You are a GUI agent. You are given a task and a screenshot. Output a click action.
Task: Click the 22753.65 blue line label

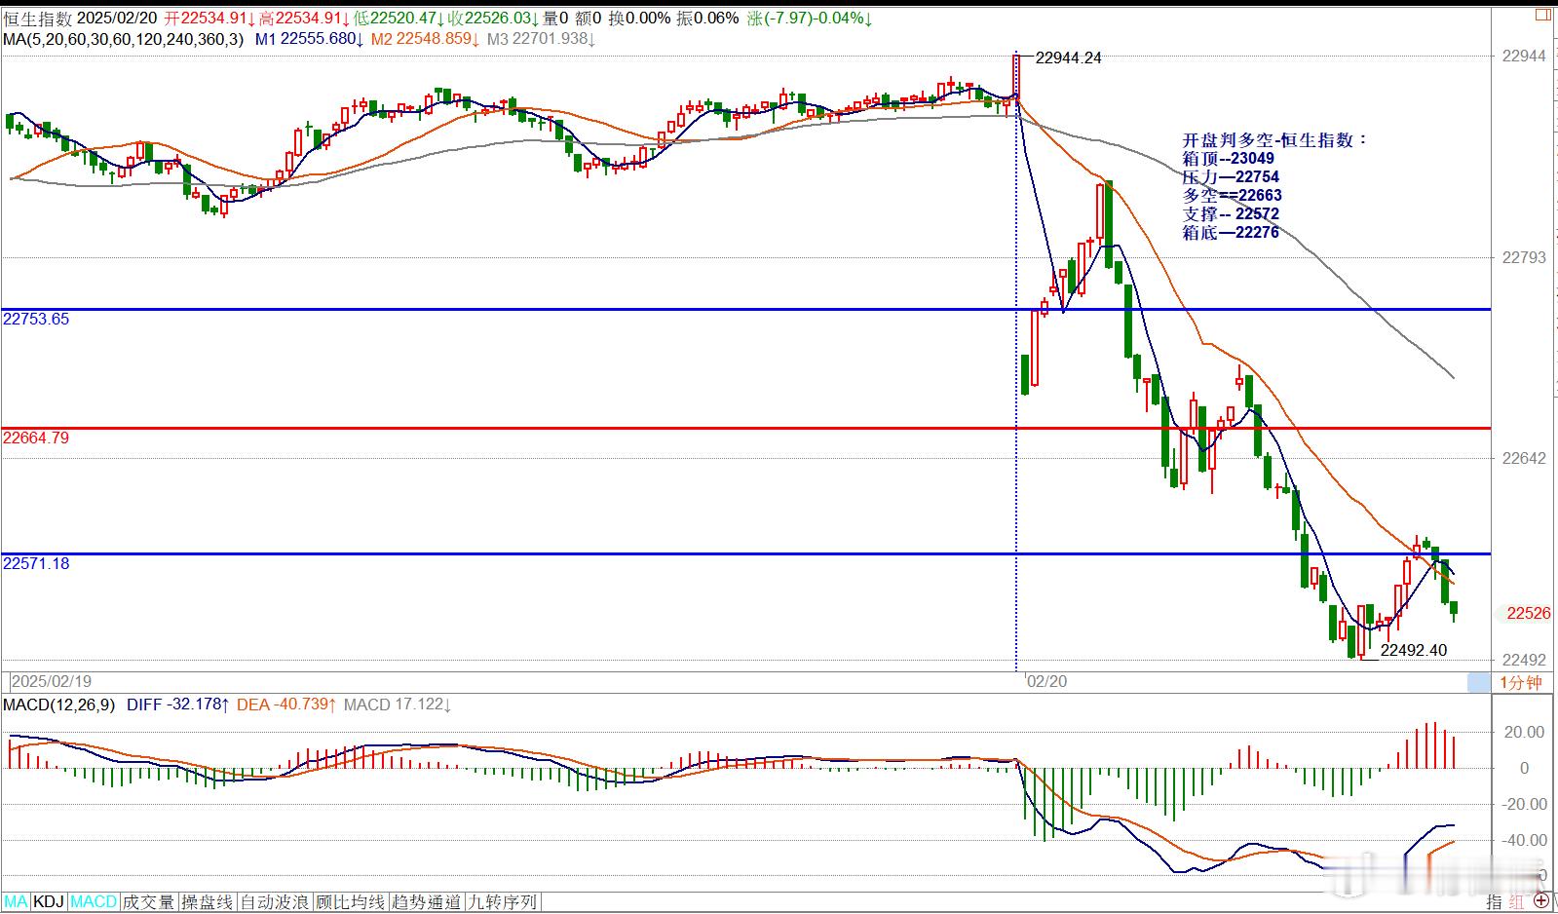pyautogui.click(x=36, y=319)
